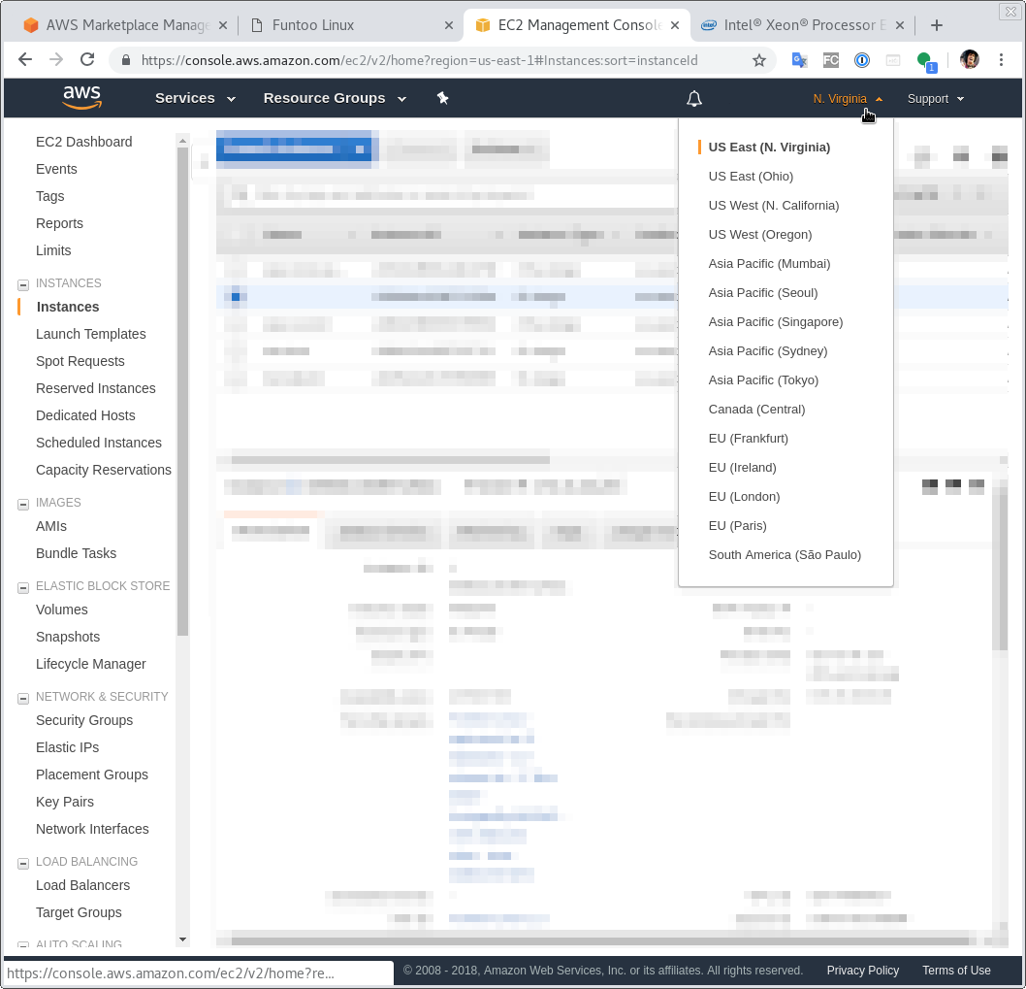Image resolution: width=1026 pixels, height=989 pixels.
Task: Click the browser forward arrow
Action: pos(56,60)
